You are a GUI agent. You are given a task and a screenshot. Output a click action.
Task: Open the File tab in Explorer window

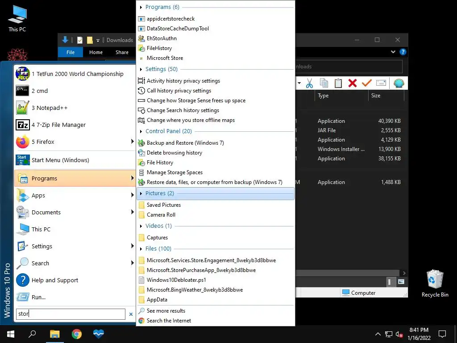[71, 52]
